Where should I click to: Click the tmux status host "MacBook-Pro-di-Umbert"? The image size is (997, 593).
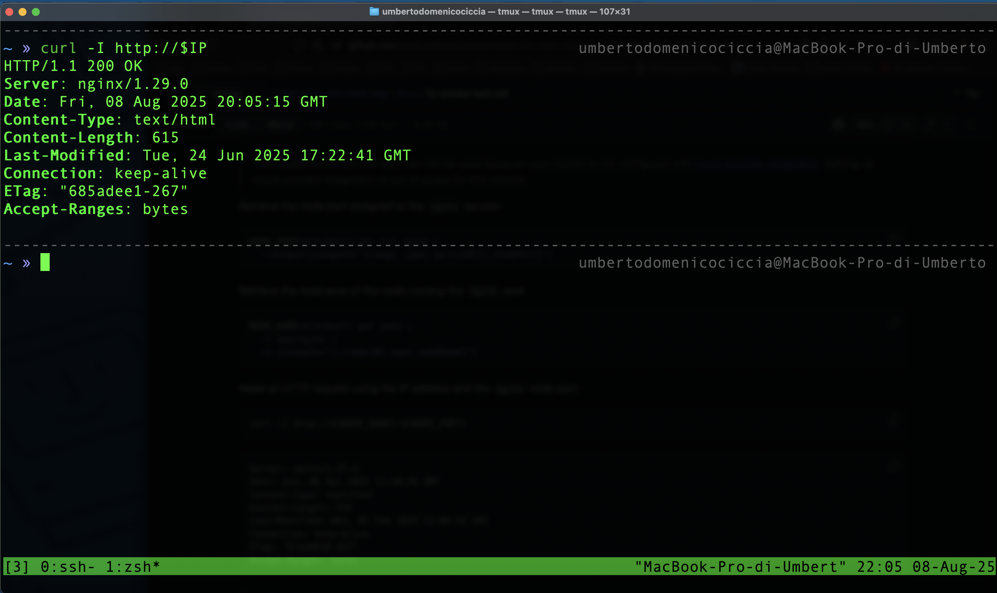click(741, 566)
